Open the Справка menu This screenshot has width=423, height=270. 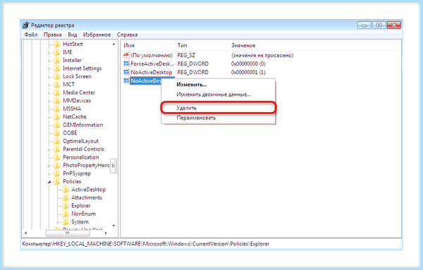coord(127,35)
